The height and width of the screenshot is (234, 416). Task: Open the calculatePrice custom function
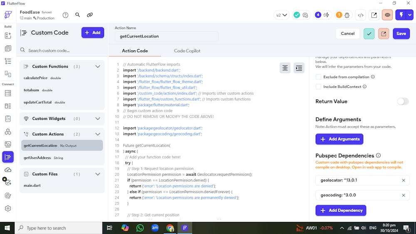(62, 78)
